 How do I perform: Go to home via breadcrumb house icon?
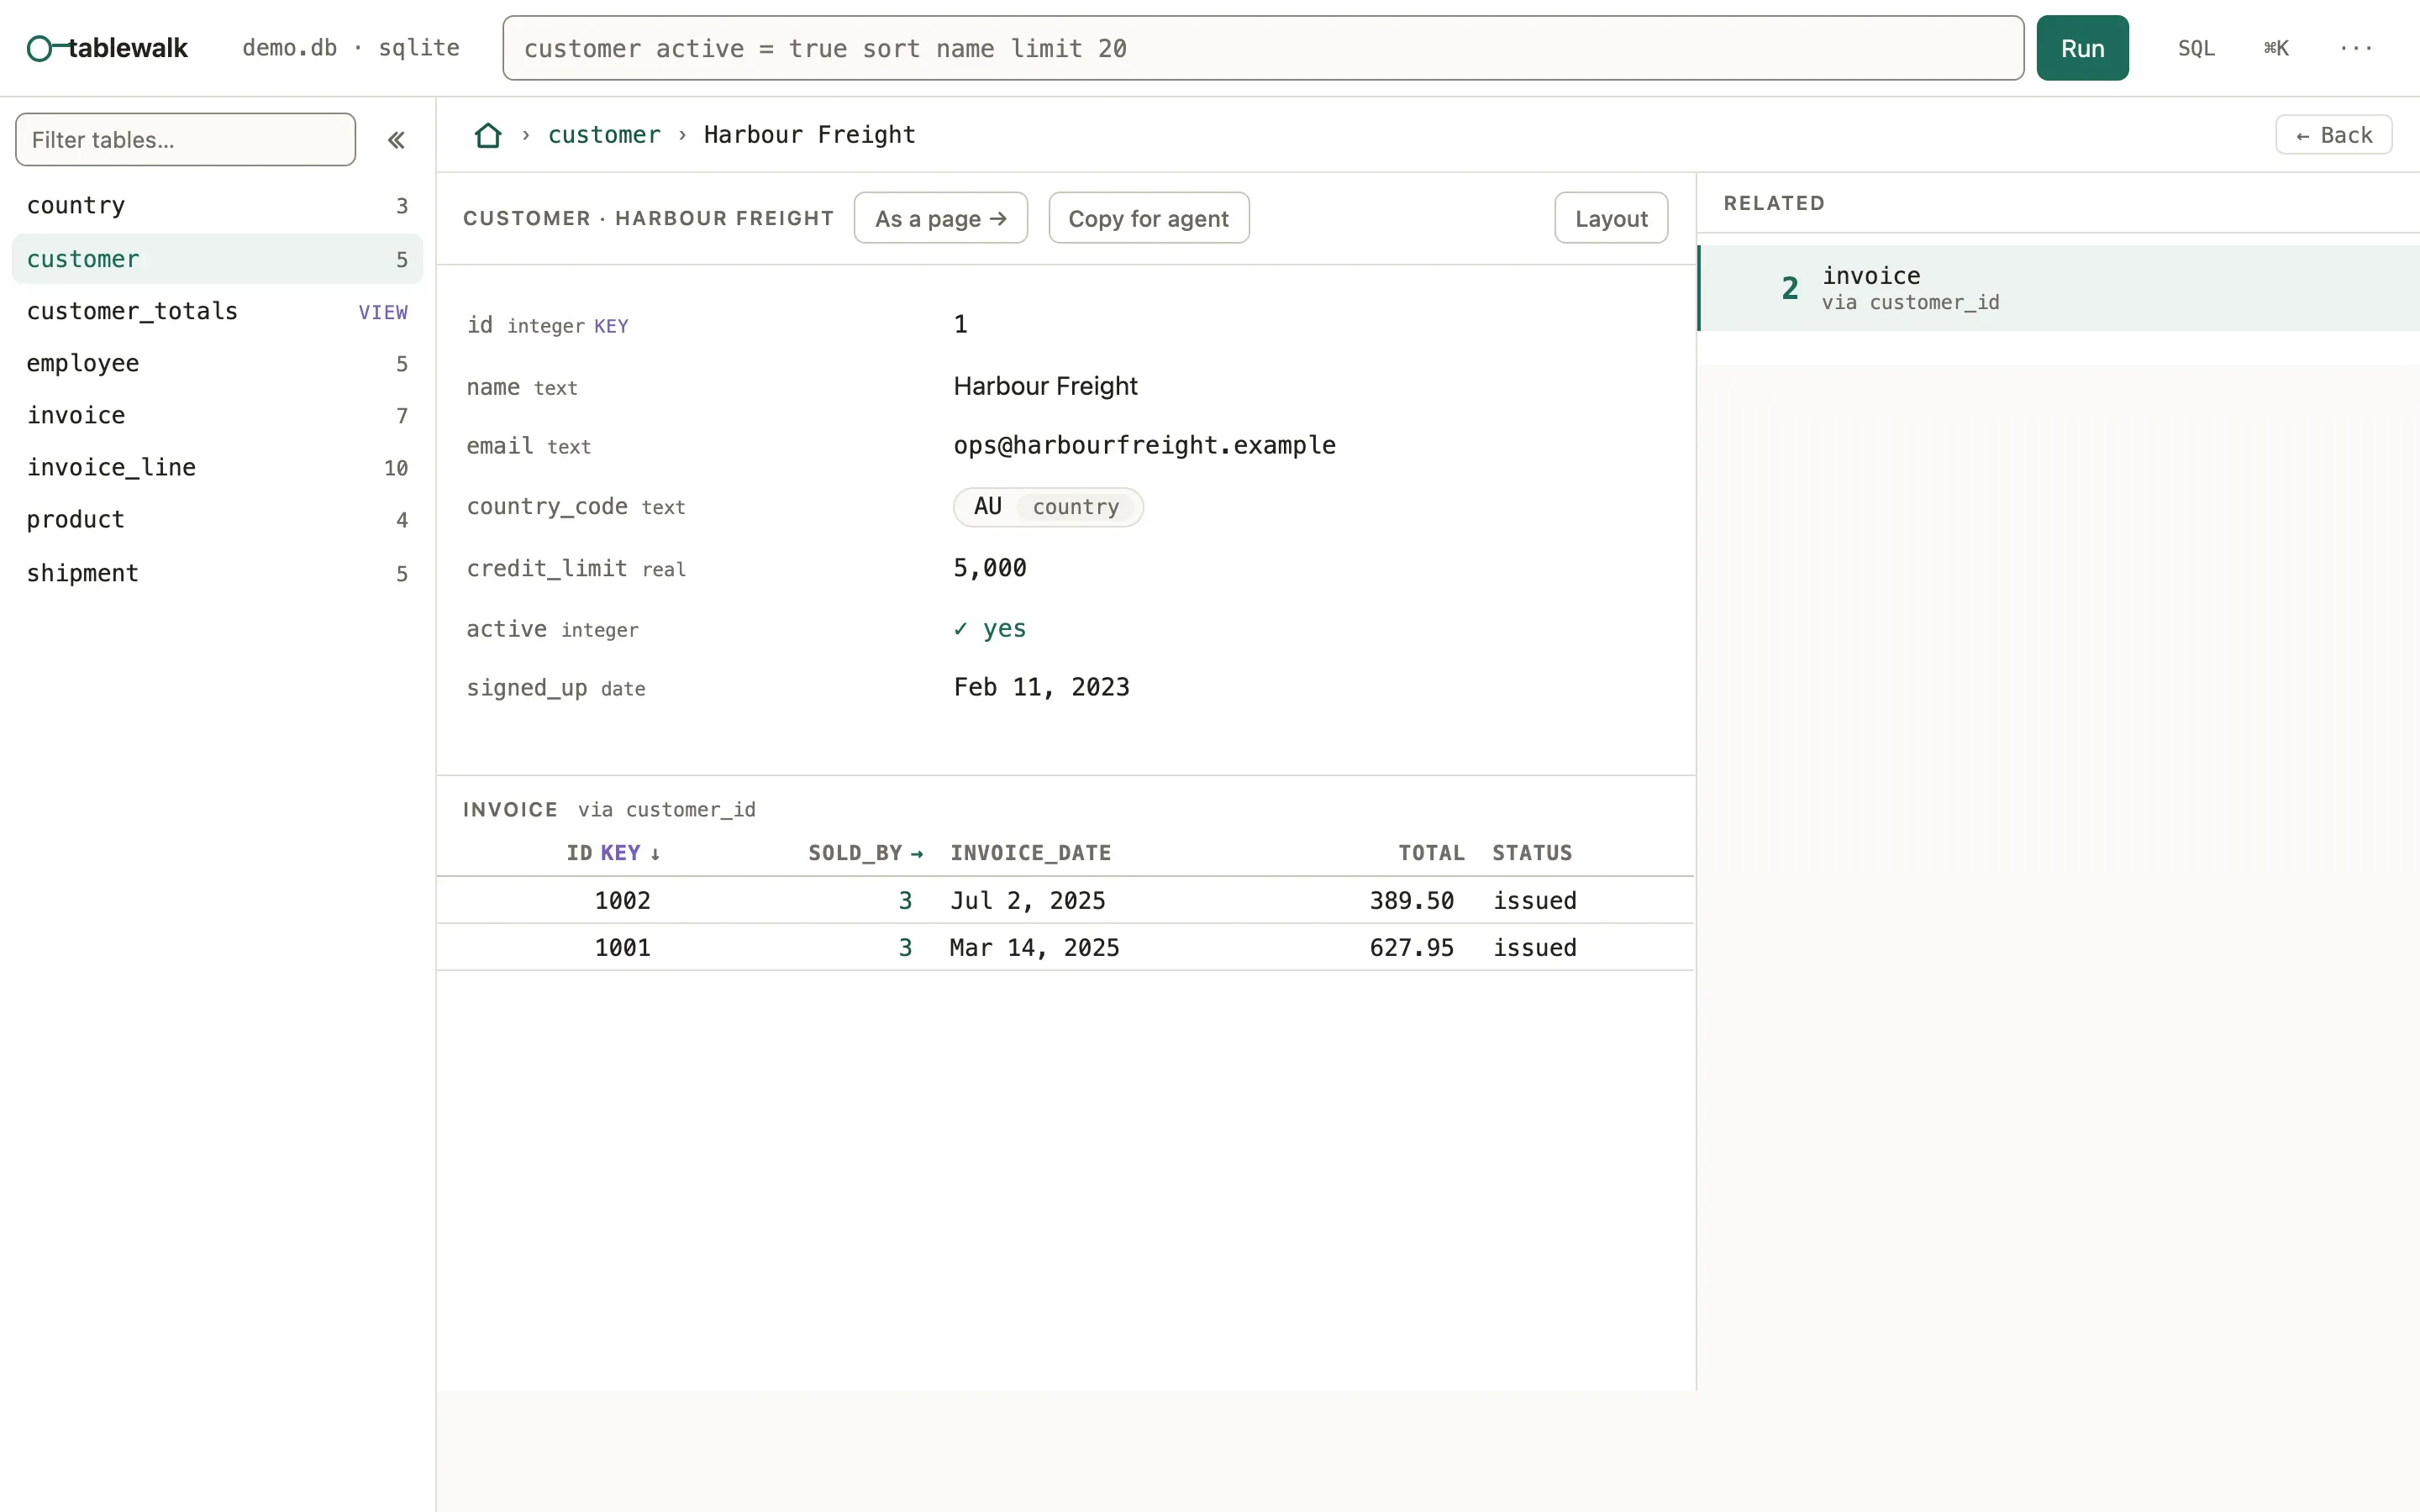(488, 135)
